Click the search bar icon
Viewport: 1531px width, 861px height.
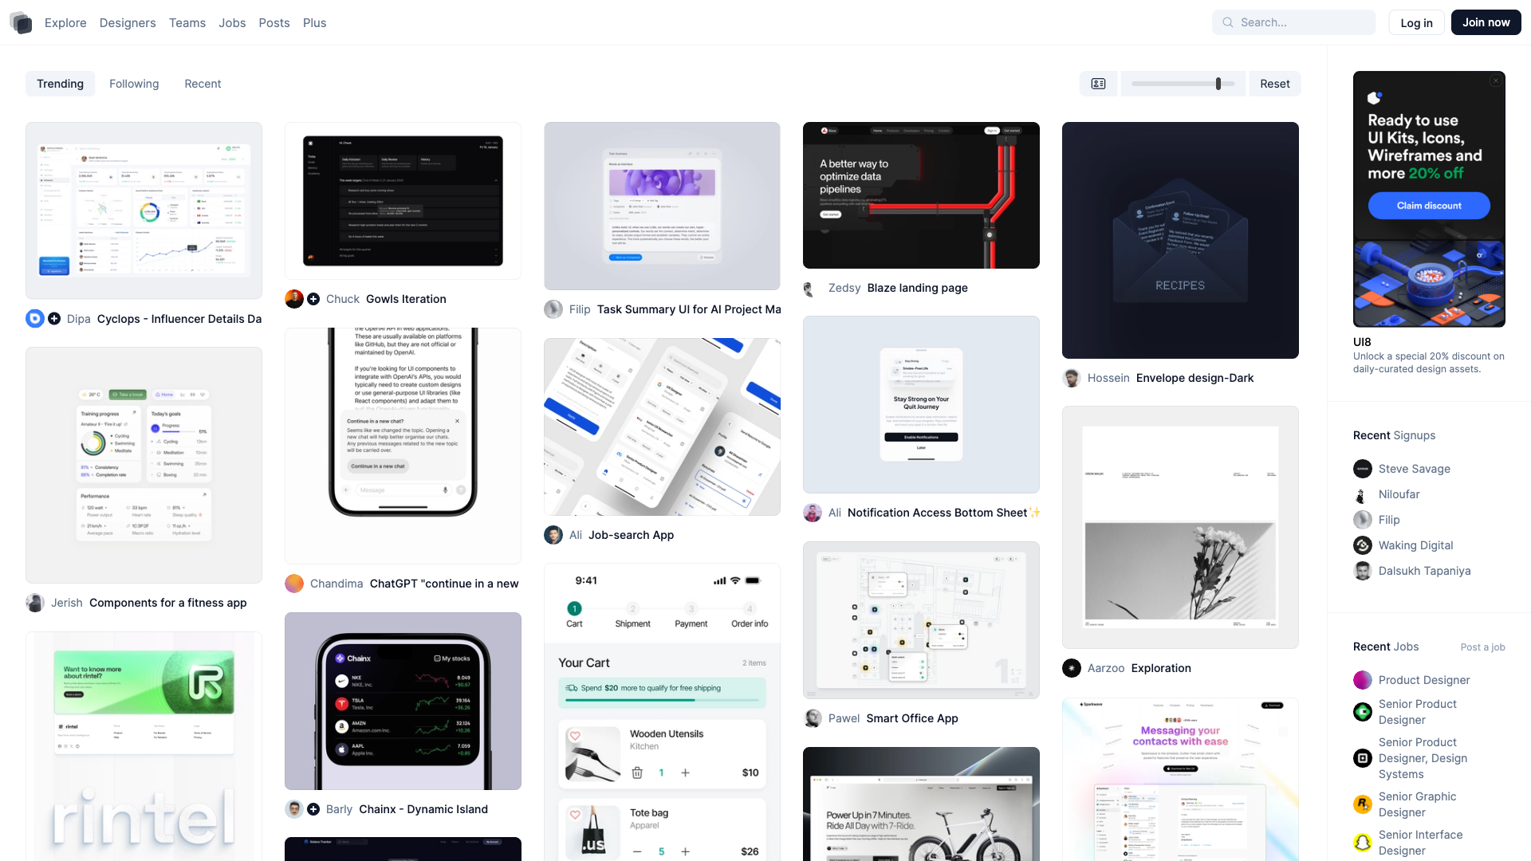tap(1228, 22)
